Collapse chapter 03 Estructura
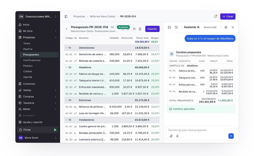 coord(66,100)
